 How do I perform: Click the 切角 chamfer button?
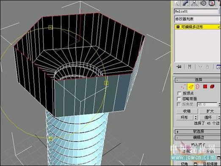[x=185, y=164]
